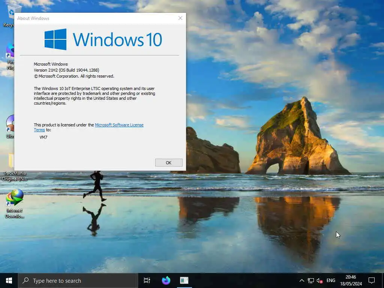Viewport: 384px width, 288px height.
Task: Click the licensed user name VM7
Action: point(43,137)
